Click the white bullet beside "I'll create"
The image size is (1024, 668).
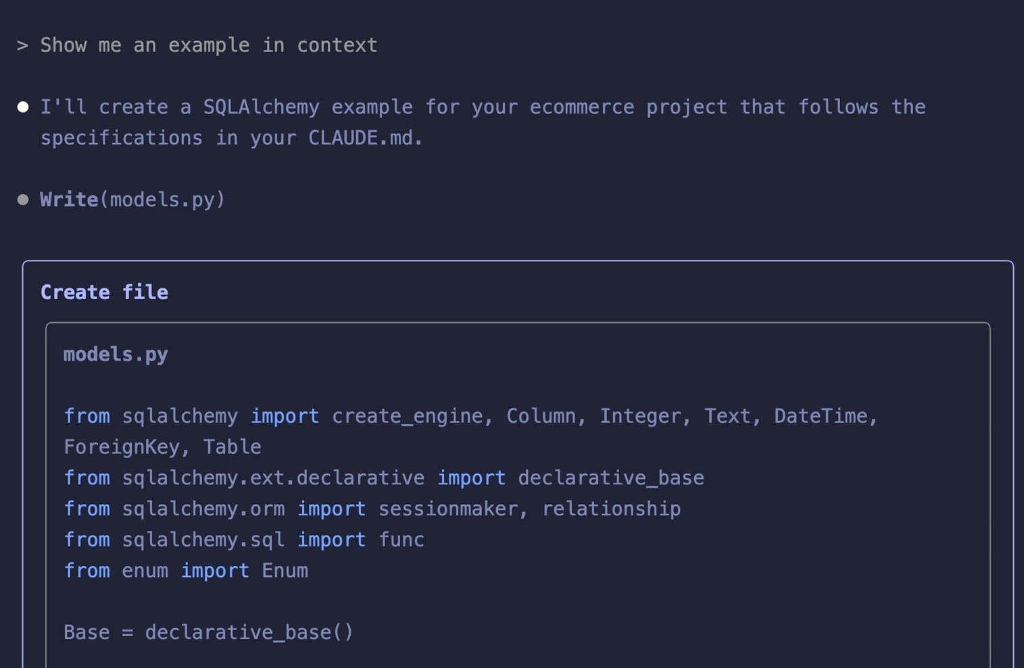click(23, 107)
